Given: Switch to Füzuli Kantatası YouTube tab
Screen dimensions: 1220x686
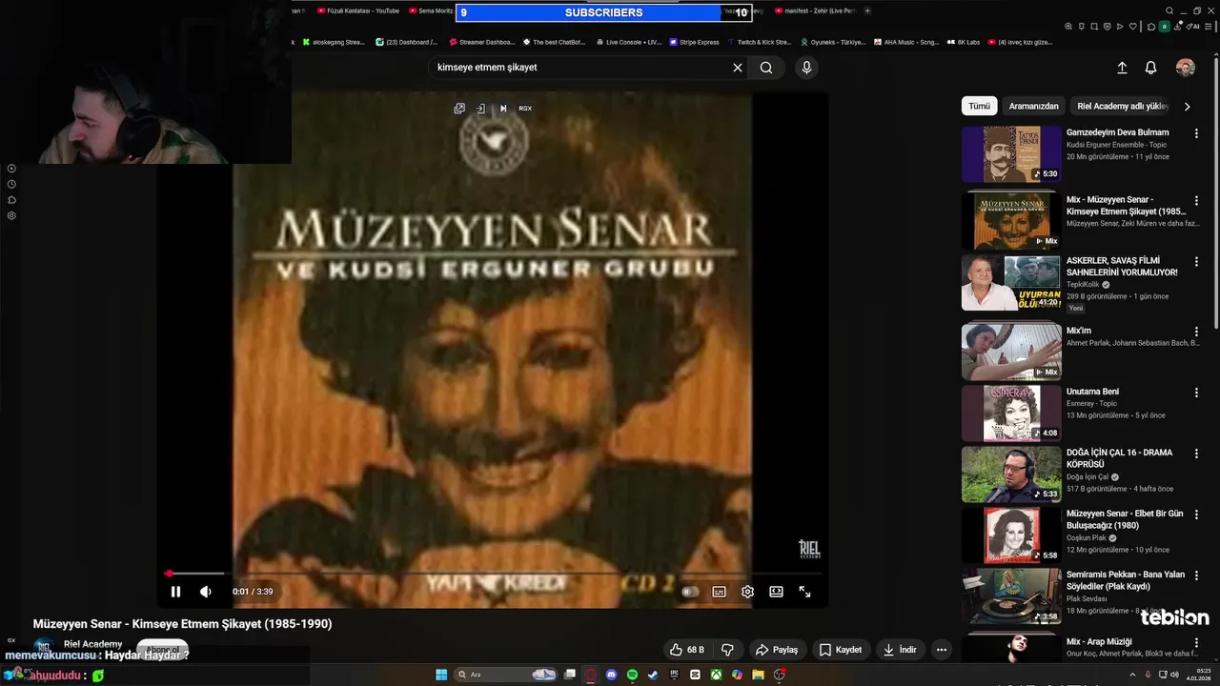Looking at the screenshot, I should click(356, 10).
